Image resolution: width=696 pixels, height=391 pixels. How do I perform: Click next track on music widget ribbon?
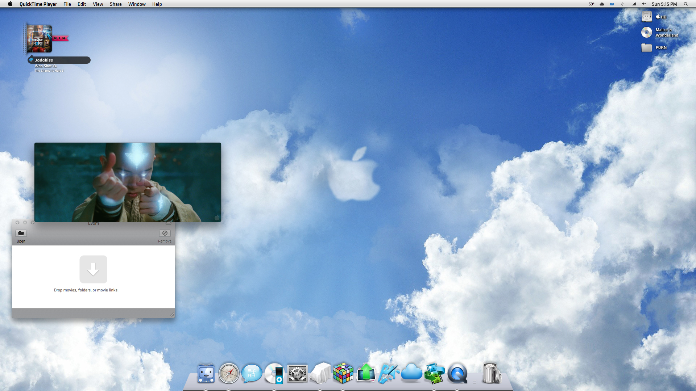64,38
